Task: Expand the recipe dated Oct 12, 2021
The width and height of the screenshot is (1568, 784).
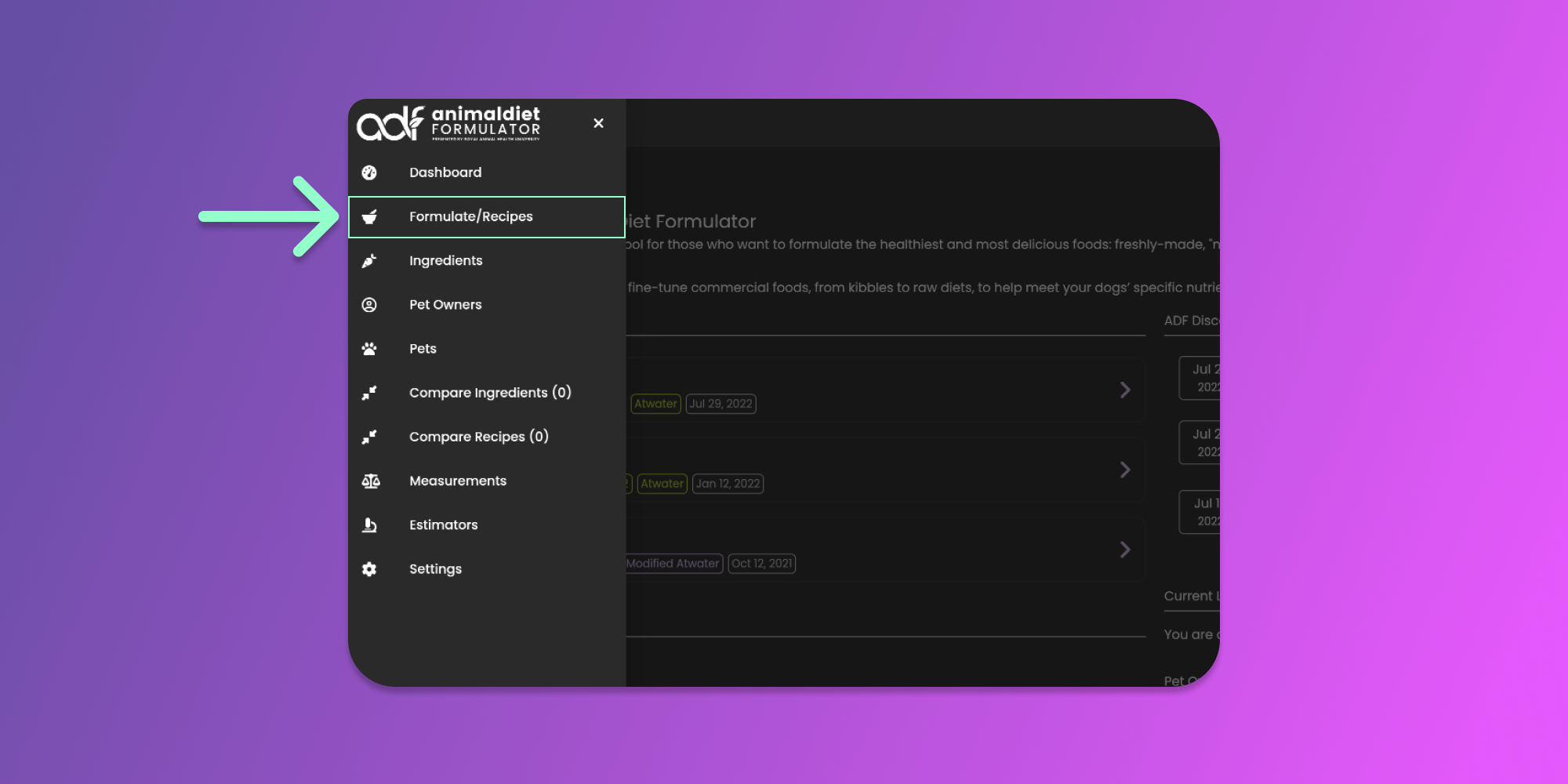Action: coord(1125,550)
